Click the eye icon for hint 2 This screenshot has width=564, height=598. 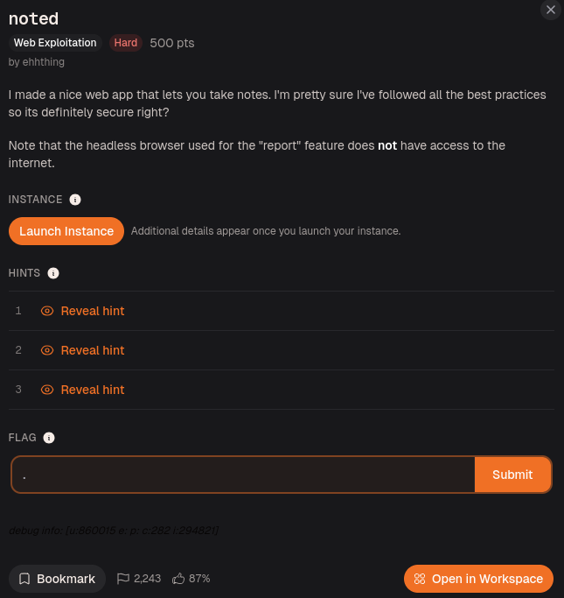[47, 350]
